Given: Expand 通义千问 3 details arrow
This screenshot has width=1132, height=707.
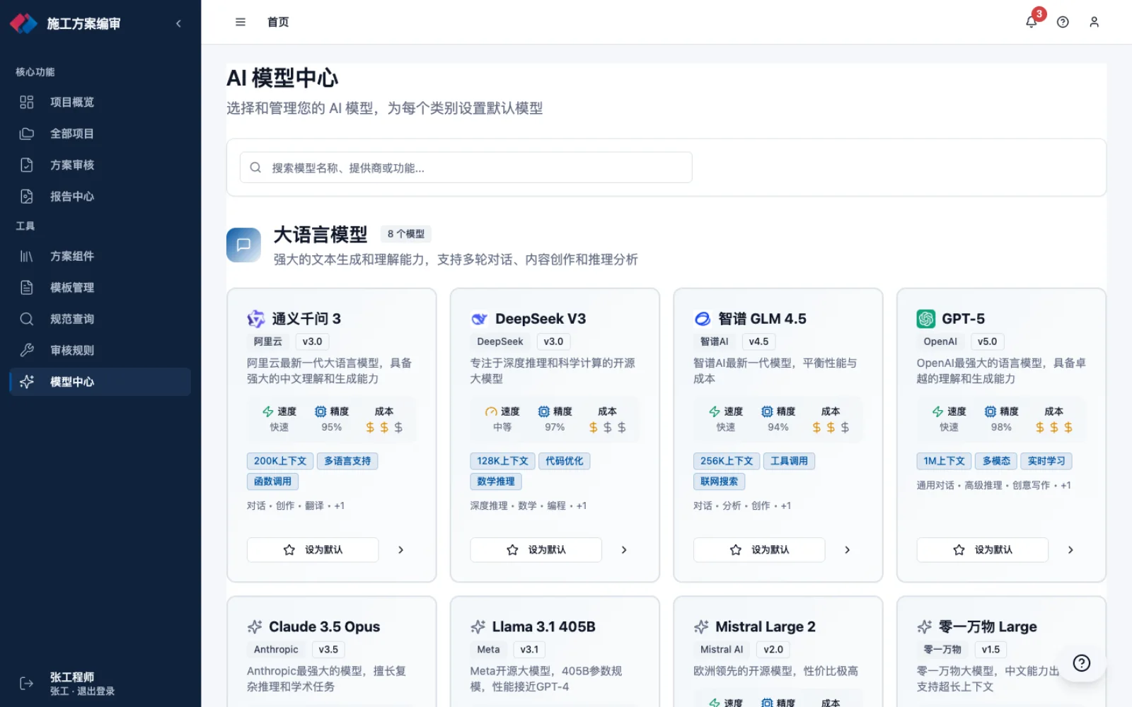Looking at the screenshot, I should pos(401,549).
